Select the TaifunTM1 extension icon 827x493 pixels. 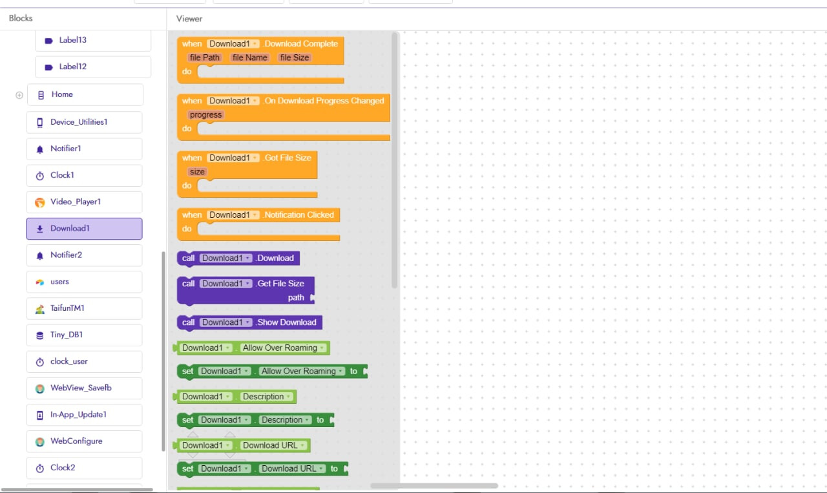point(40,309)
